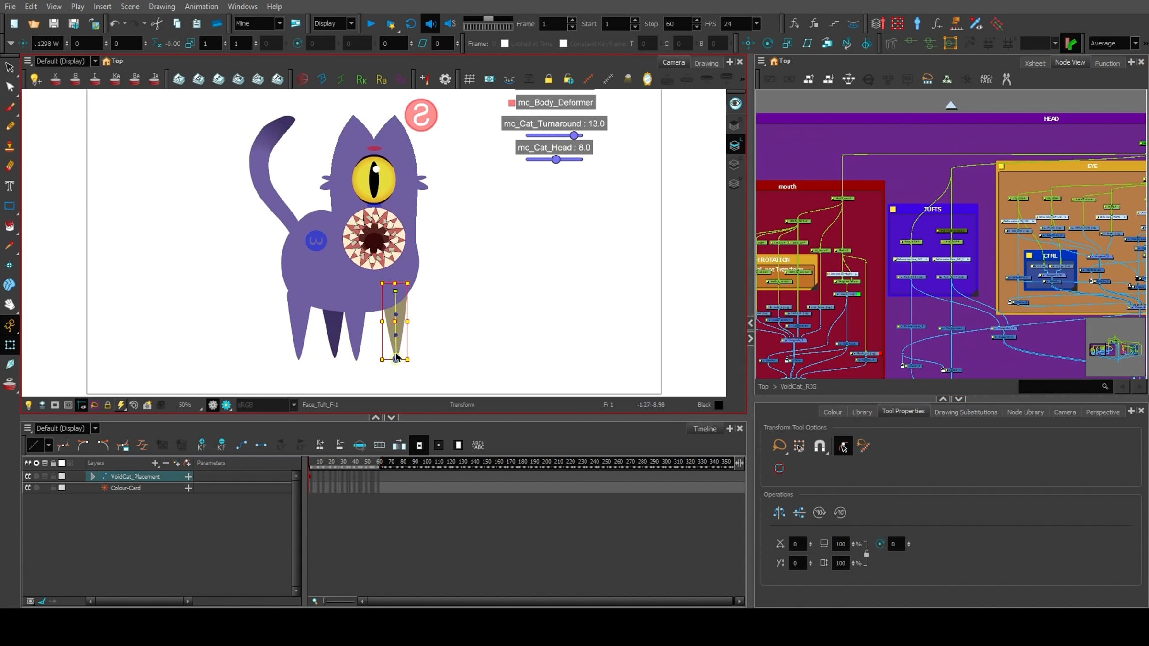Viewport: 1149px width, 646px height.
Task: Toggle the grid display in Camera view
Action: (469, 79)
